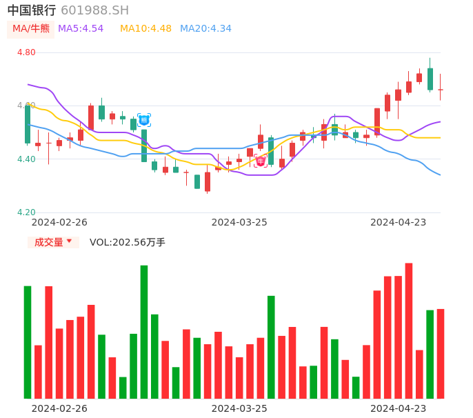
Task: Click the 4.80 price axis label
Action: (26, 52)
